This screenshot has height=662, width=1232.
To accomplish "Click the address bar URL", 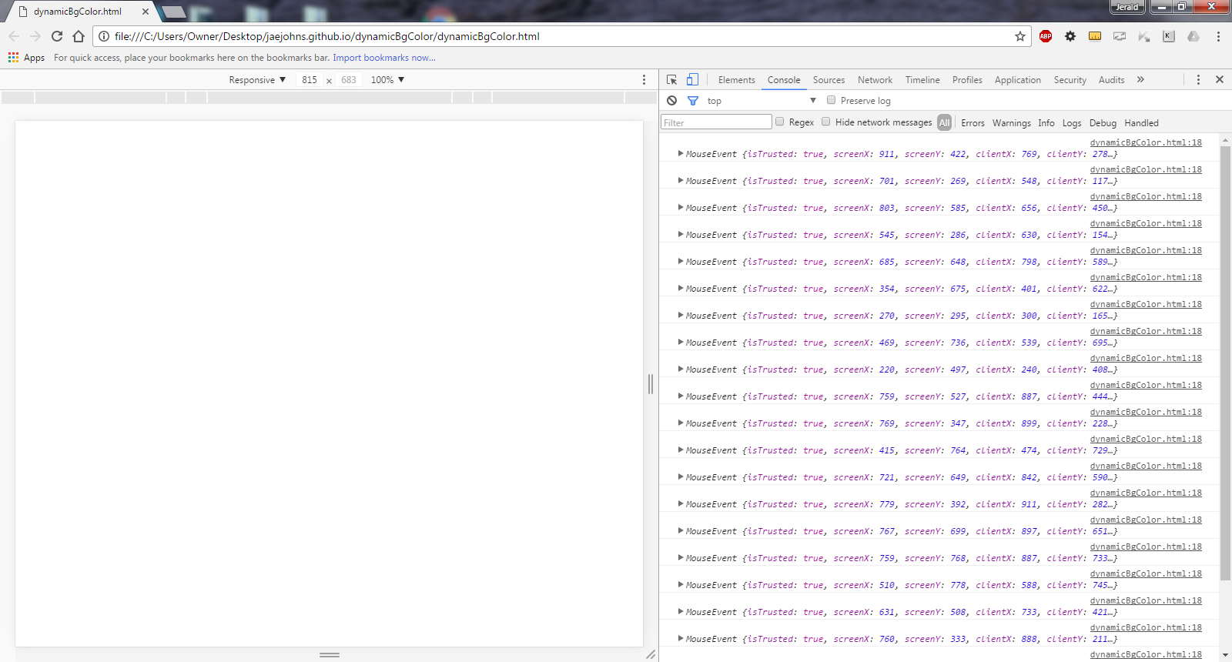I will tap(326, 36).
